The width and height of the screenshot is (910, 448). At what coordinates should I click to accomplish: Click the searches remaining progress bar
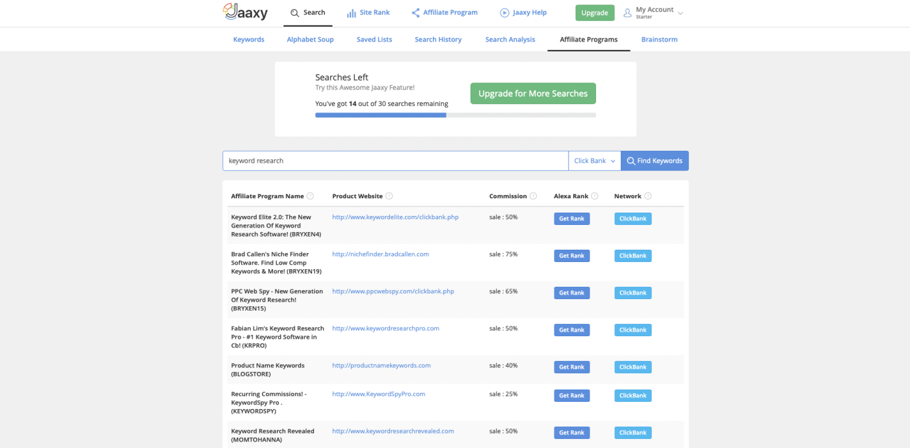point(455,115)
